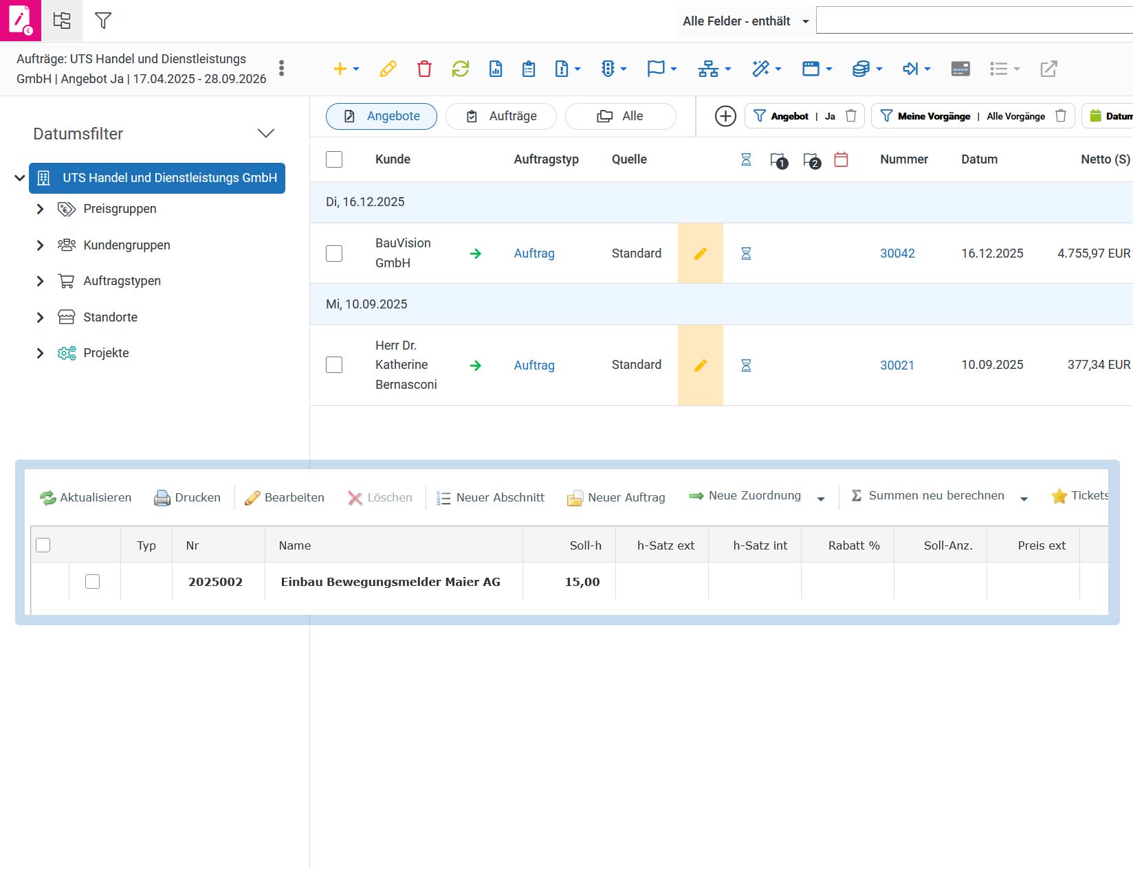This screenshot has width=1133, height=869.
Task: Check the box for project 2025002 row
Action: pyautogui.click(x=92, y=582)
